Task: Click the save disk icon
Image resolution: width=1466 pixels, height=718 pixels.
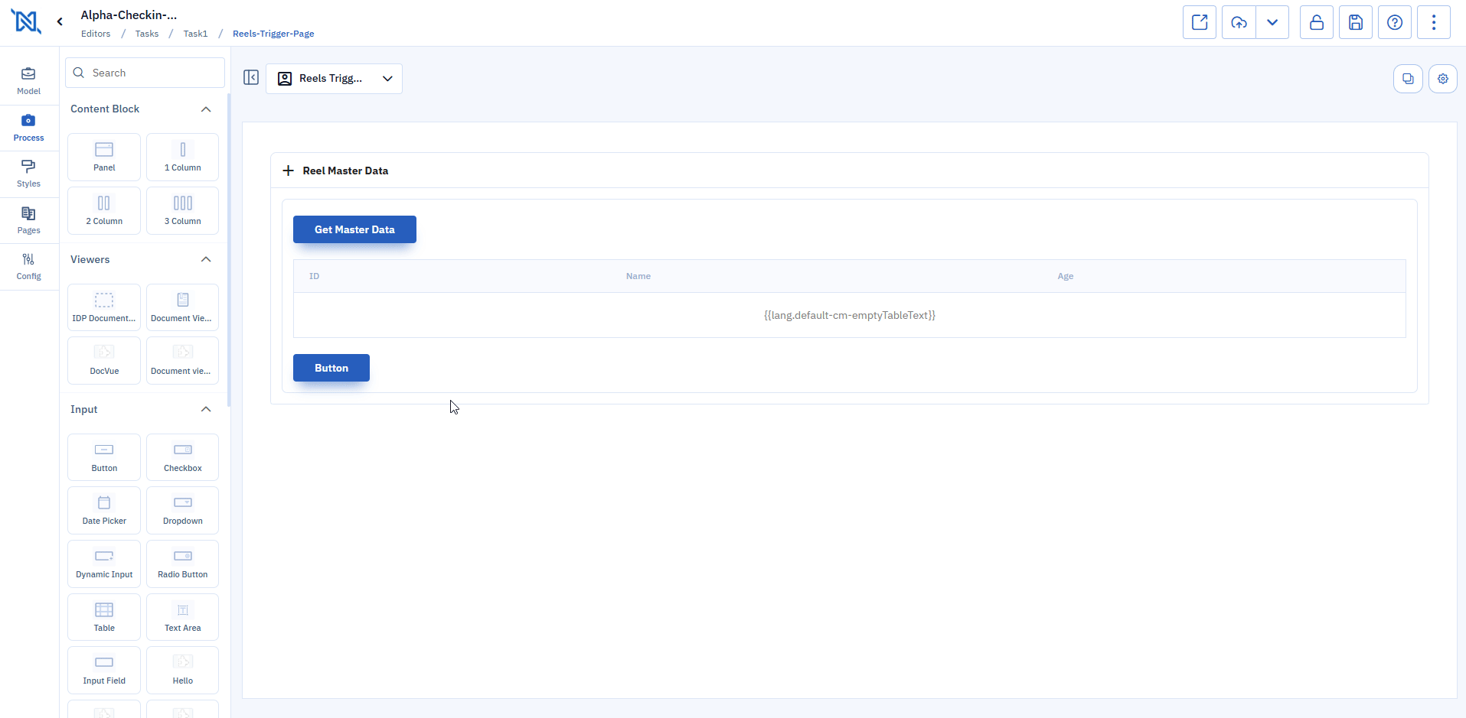Action: tap(1356, 22)
